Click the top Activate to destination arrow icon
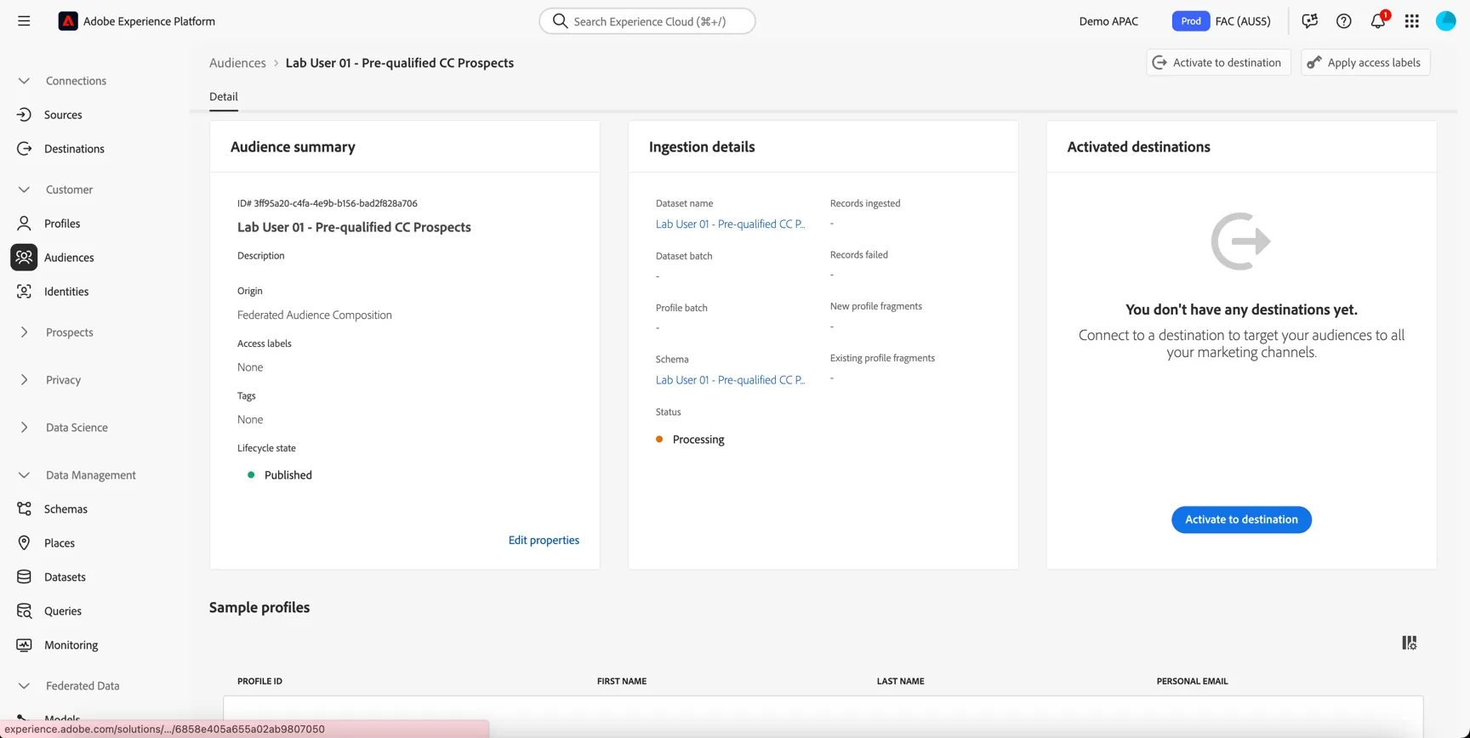Viewport: 1470px width, 738px height. (1159, 63)
